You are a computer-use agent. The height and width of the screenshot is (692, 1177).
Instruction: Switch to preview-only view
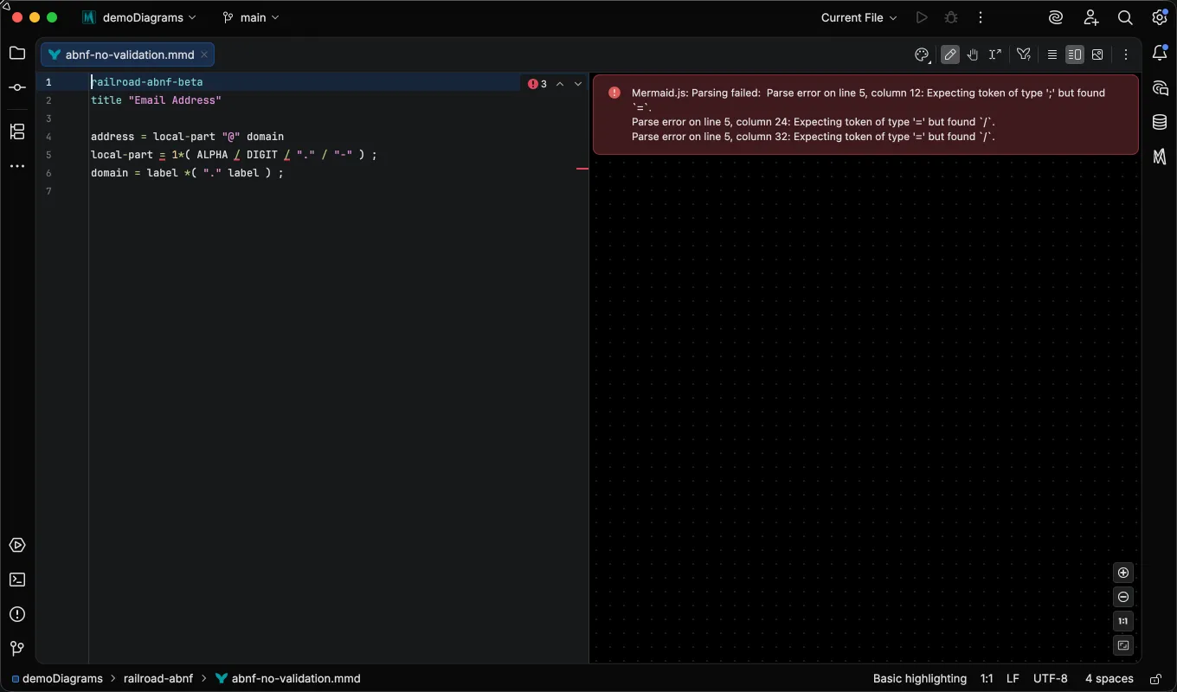pyautogui.click(x=1097, y=54)
